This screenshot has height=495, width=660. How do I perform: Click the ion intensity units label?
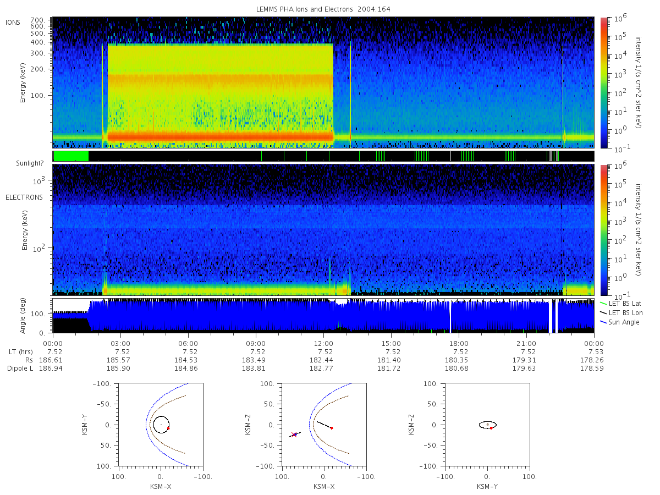[639, 82]
